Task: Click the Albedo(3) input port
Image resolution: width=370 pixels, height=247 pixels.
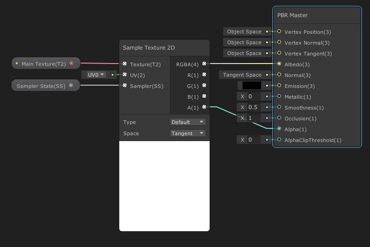Action: coord(279,64)
